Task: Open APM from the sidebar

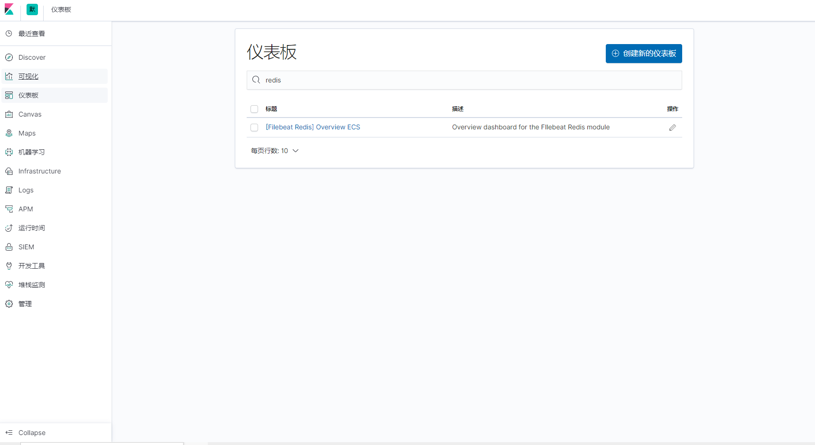Action: click(26, 209)
